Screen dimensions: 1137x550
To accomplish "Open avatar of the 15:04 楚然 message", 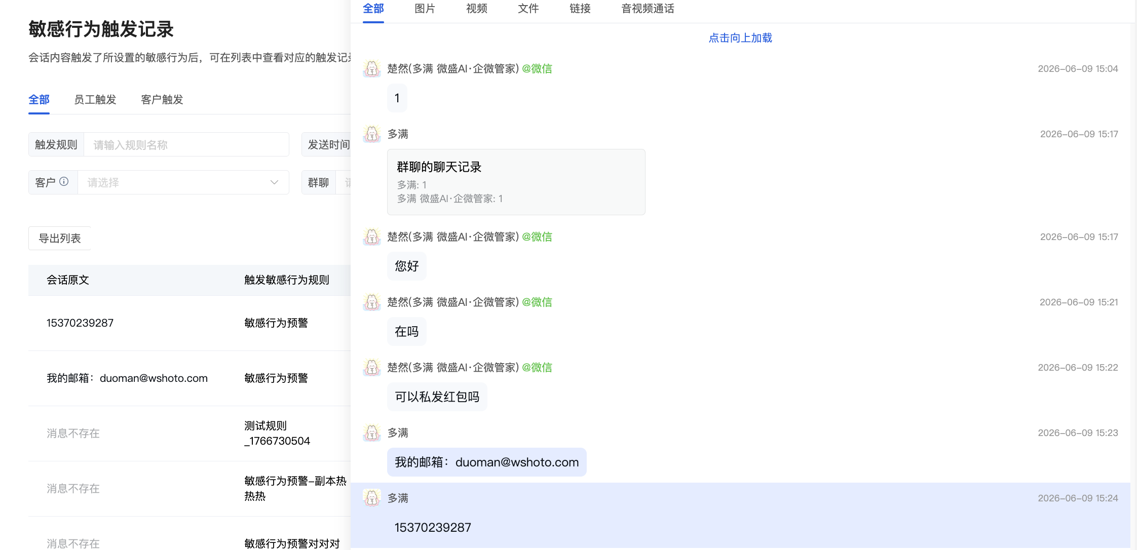I will click(x=372, y=68).
